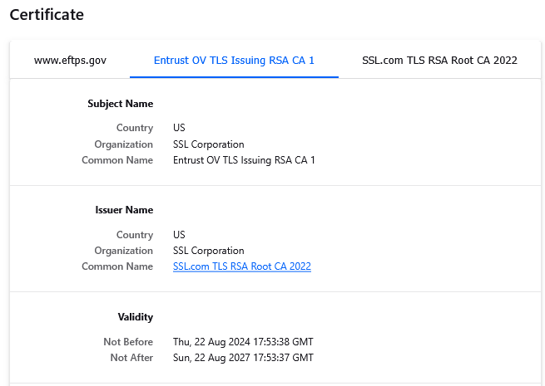The width and height of the screenshot is (545, 386).
Task: Click the Not Before date value
Action: point(243,342)
